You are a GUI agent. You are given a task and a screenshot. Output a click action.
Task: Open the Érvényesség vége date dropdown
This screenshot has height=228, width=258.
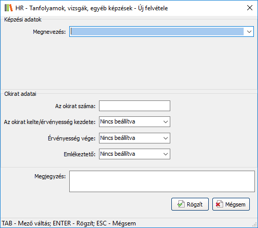pyautogui.click(x=166, y=138)
